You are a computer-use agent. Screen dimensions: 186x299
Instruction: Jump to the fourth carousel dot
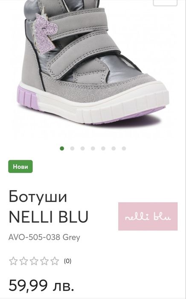(x=93, y=148)
